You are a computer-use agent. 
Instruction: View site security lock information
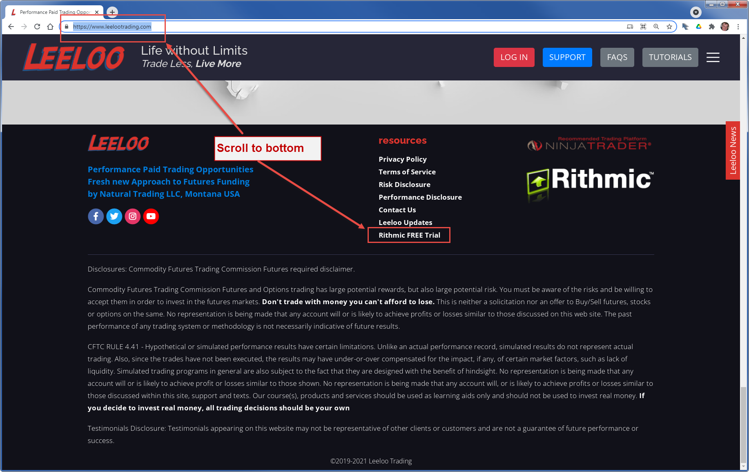[67, 27]
